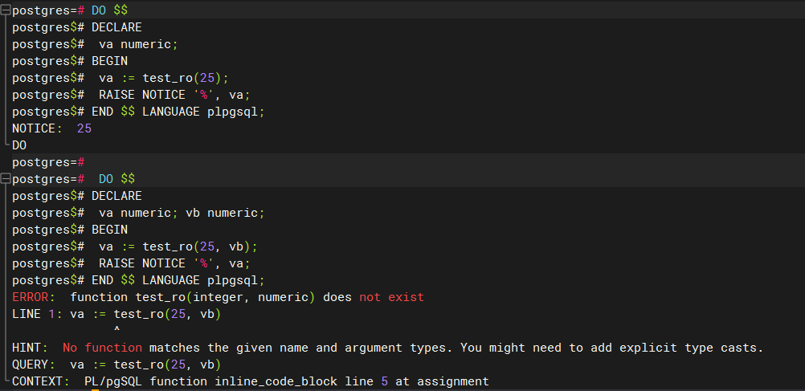Image resolution: width=805 pixels, height=391 pixels.
Task: Click 'explicit type casts' in the hint
Action: coord(692,348)
